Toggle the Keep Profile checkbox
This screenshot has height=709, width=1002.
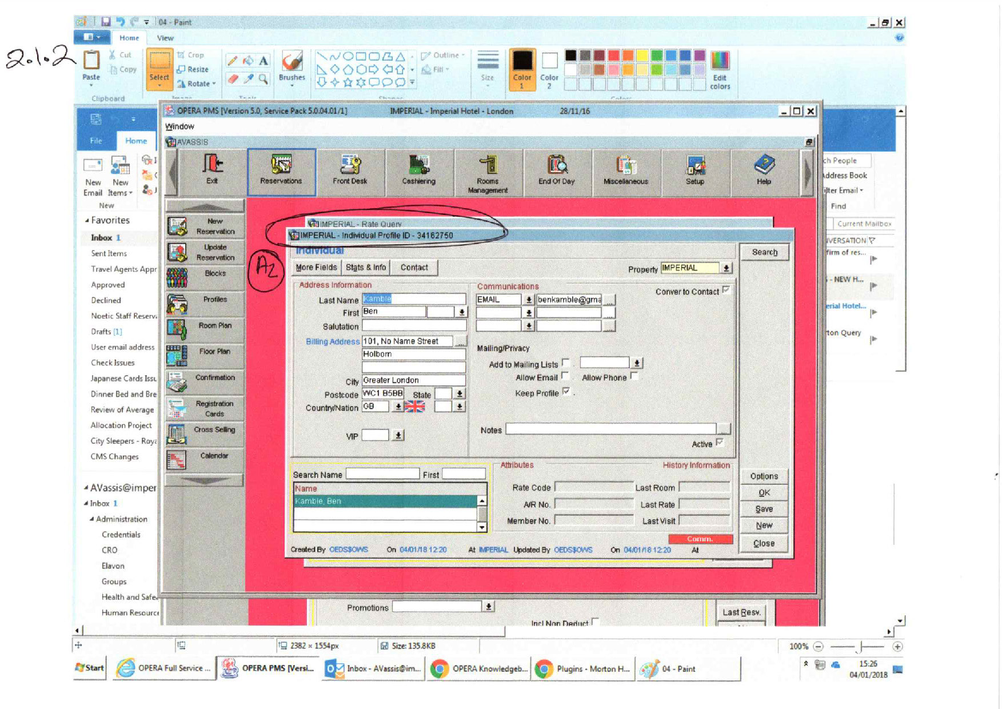pyautogui.click(x=566, y=392)
